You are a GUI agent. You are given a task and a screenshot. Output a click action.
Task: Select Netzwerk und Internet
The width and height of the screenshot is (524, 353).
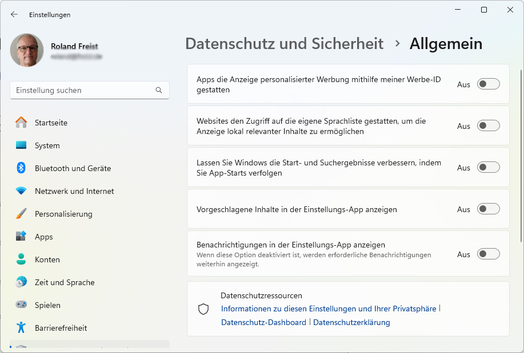coord(74,191)
